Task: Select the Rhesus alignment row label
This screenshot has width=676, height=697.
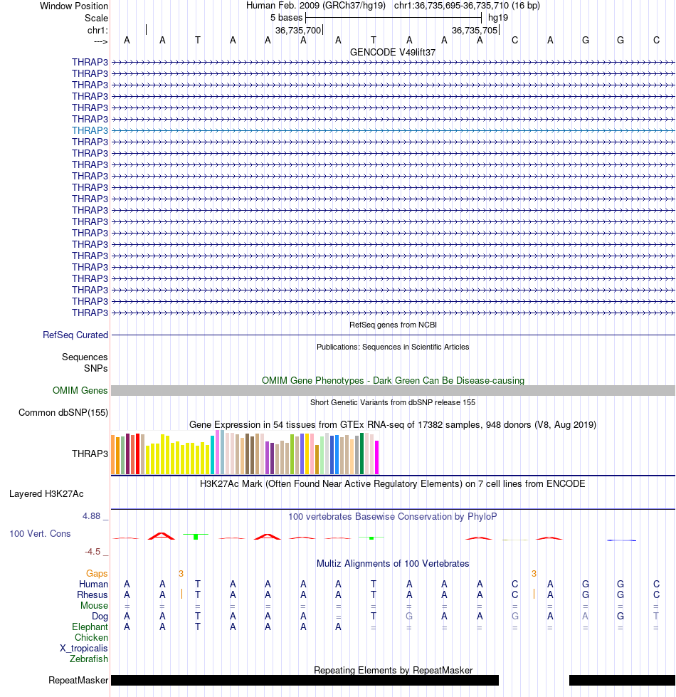Action: 93,595
